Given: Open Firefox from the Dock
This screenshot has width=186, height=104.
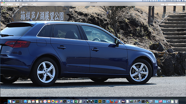Looking at the screenshot, I should coord(112,101).
